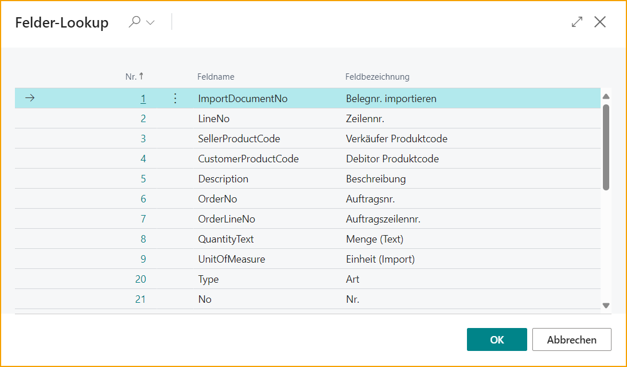
Task: Sort by the Feldbezeichnung column header
Action: point(377,76)
